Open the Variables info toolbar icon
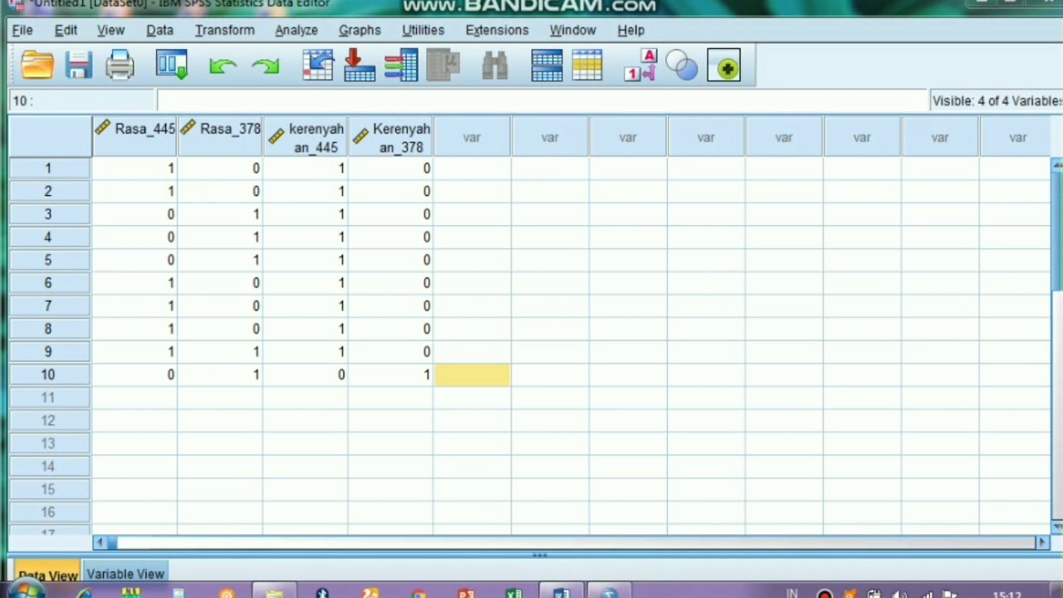Screen dimensions: 1063x598 click(x=401, y=66)
